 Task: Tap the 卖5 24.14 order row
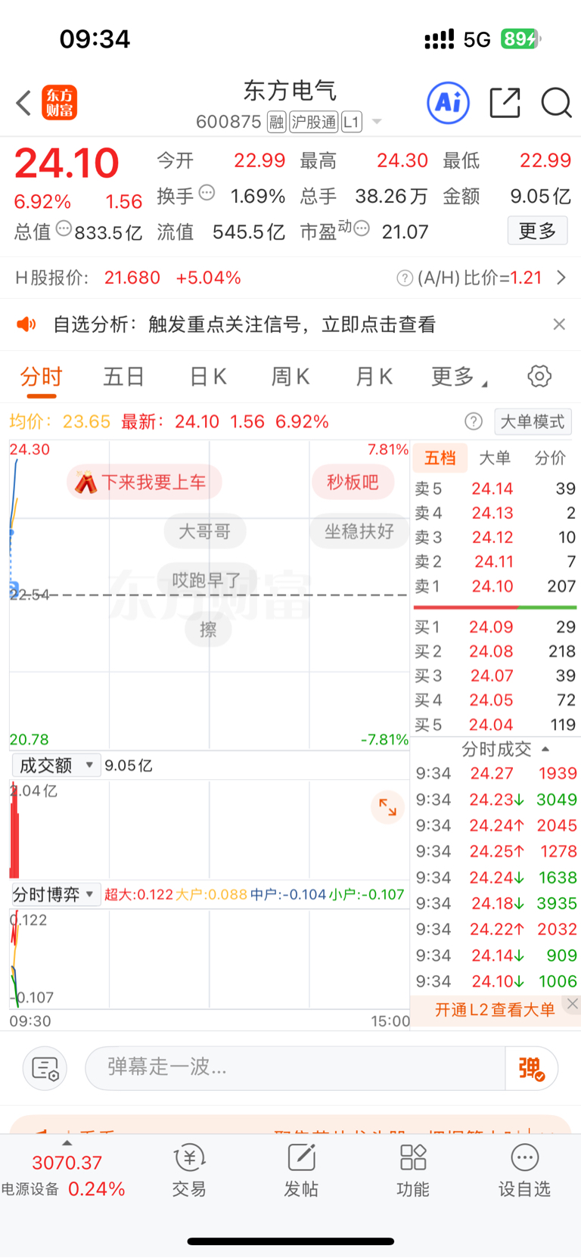coord(496,489)
